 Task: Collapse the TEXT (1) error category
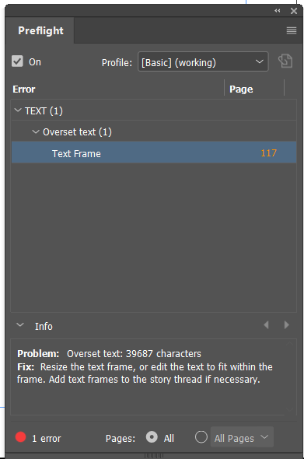coord(18,110)
